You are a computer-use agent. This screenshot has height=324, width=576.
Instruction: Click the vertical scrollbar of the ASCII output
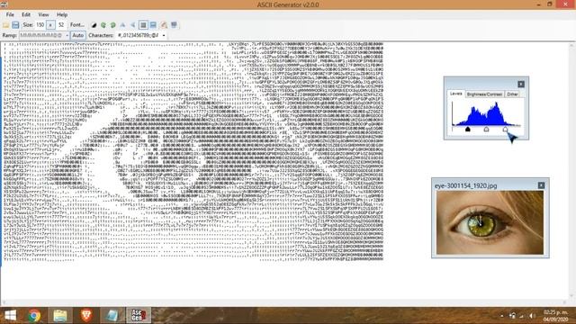point(571,170)
